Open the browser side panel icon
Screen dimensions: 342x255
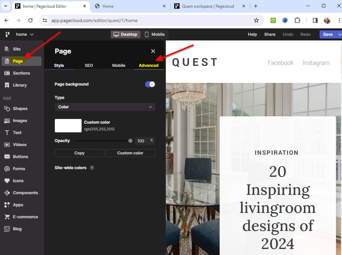[x=315, y=20]
